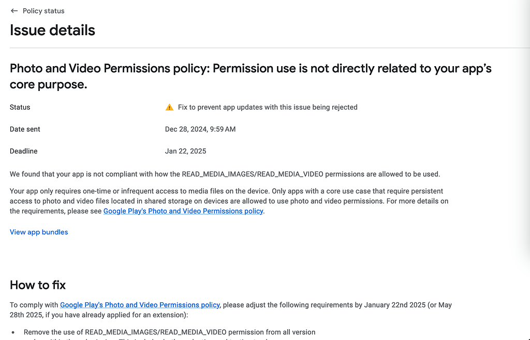Click the How to fix section heading
Viewport: 530px width, 340px height.
(37, 285)
